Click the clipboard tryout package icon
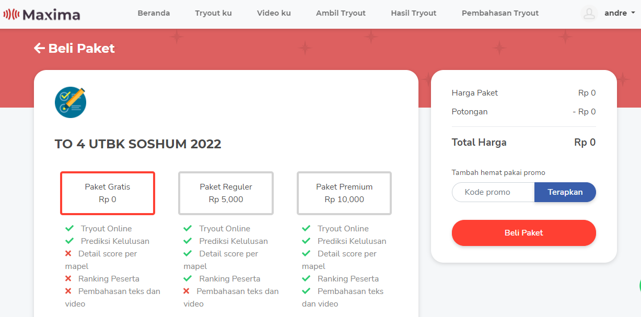This screenshot has height=317, width=641. click(71, 102)
